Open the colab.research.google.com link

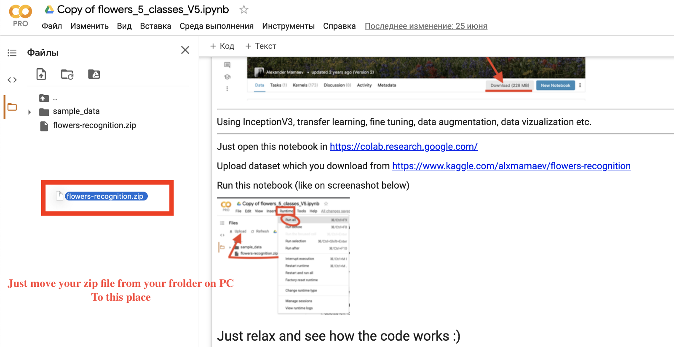tap(404, 147)
